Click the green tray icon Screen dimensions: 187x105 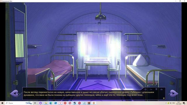168,103
